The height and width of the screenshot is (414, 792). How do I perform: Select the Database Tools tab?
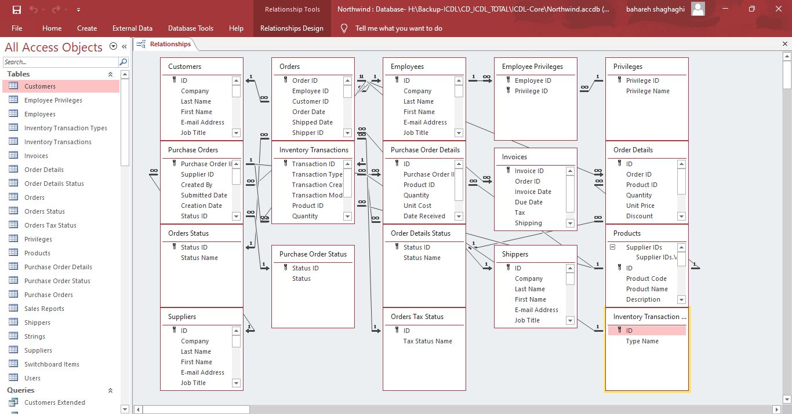click(x=191, y=28)
